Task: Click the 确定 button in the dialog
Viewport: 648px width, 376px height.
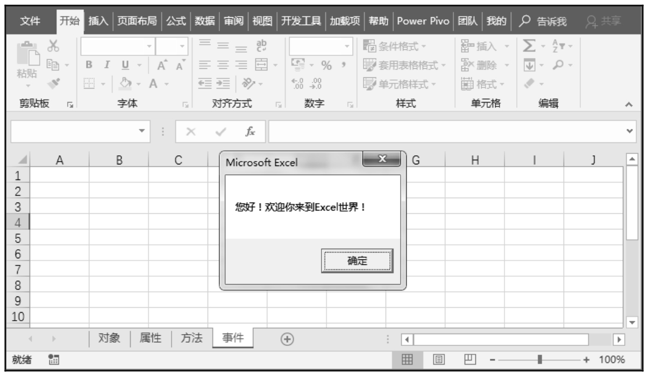Action: pyautogui.click(x=357, y=261)
